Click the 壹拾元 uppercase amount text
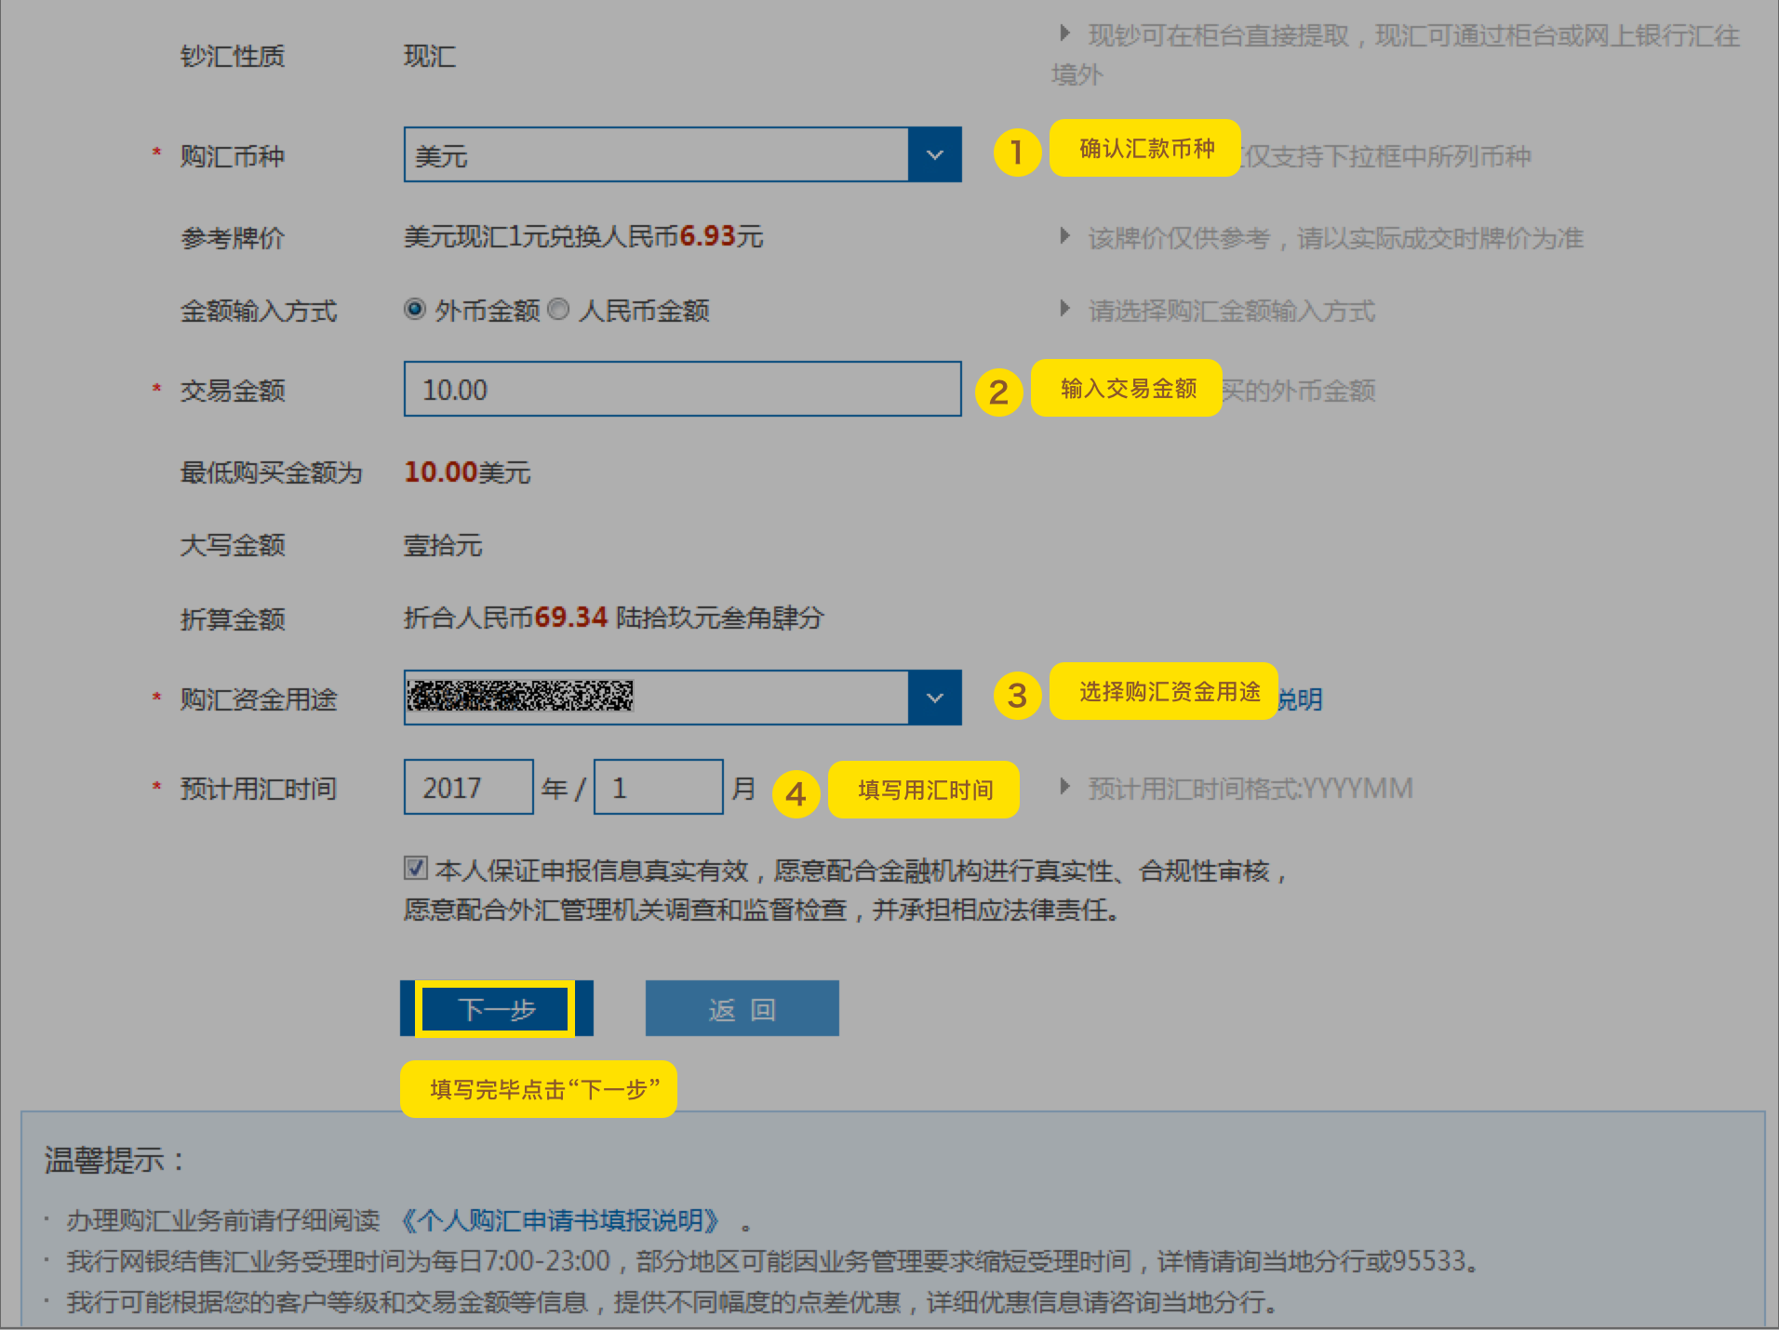 coord(443,545)
